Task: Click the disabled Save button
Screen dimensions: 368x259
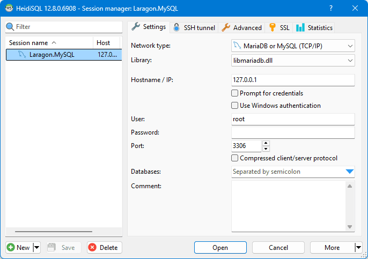Action: point(64,248)
